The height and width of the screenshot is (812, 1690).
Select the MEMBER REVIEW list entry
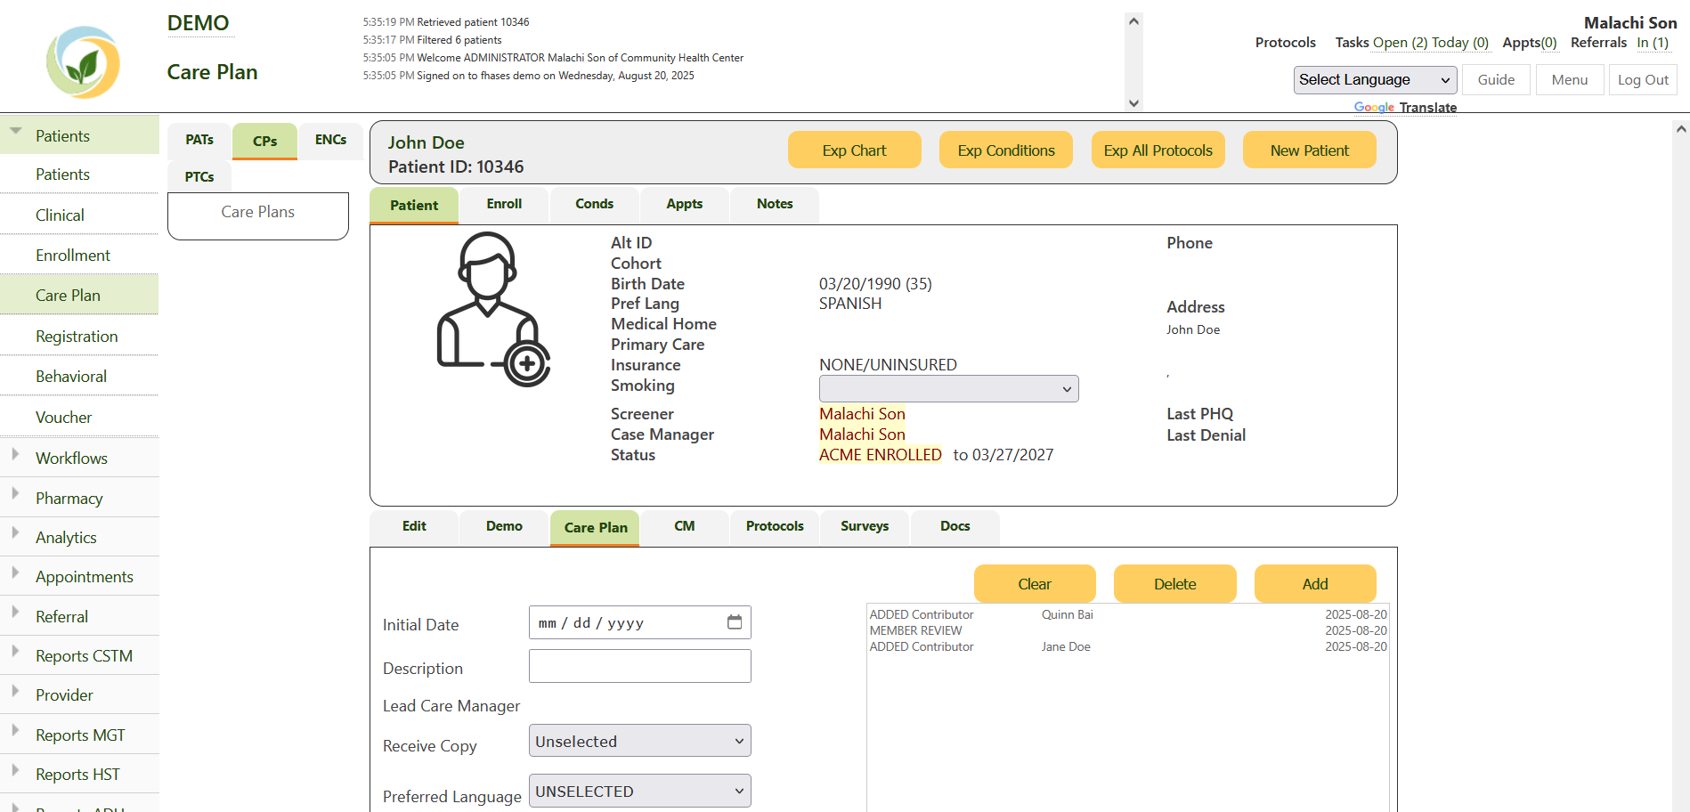coord(915,630)
